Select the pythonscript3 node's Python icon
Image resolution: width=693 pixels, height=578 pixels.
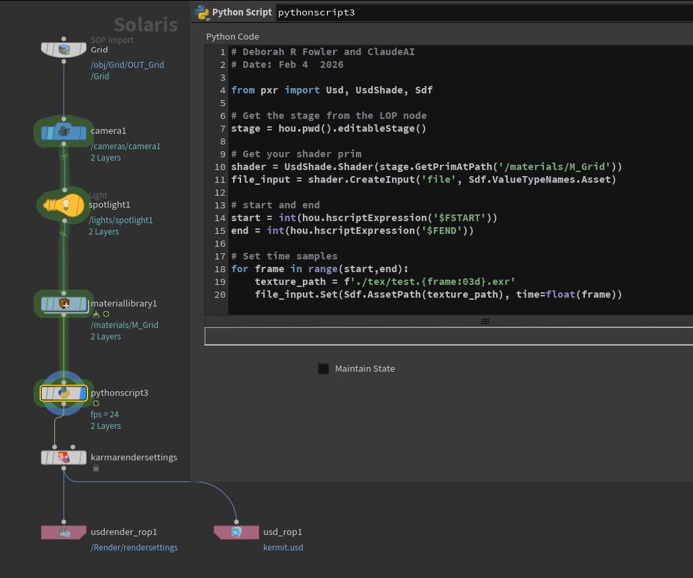pyautogui.click(x=64, y=393)
